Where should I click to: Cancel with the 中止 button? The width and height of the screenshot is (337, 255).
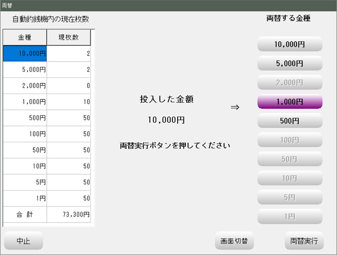(x=23, y=241)
